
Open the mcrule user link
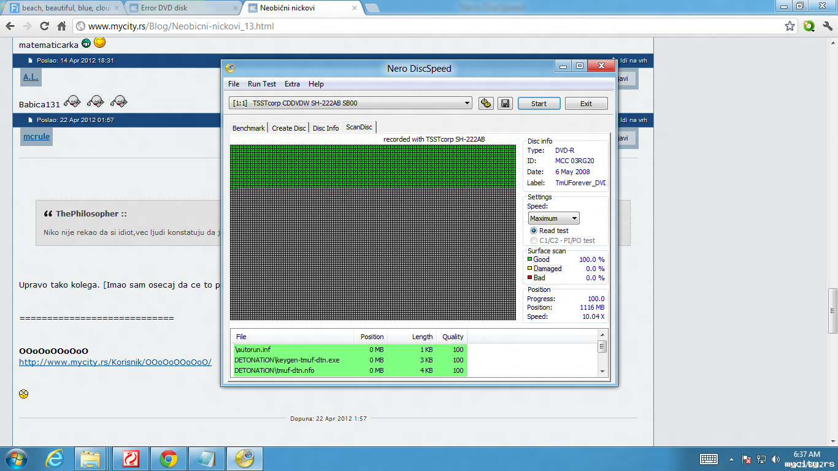(37, 136)
